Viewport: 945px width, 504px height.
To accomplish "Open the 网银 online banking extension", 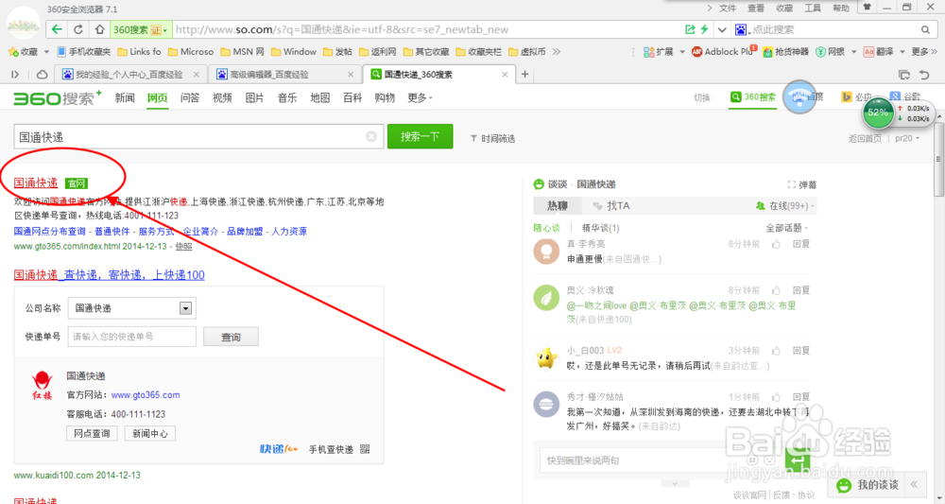I will pyautogui.click(x=830, y=52).
